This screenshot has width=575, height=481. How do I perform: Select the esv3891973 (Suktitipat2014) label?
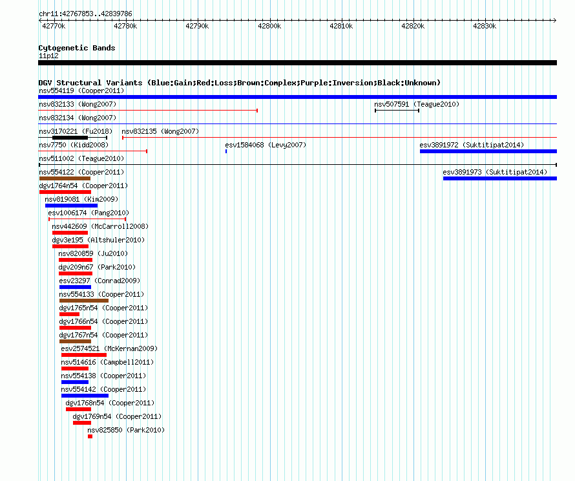point(495,172)
